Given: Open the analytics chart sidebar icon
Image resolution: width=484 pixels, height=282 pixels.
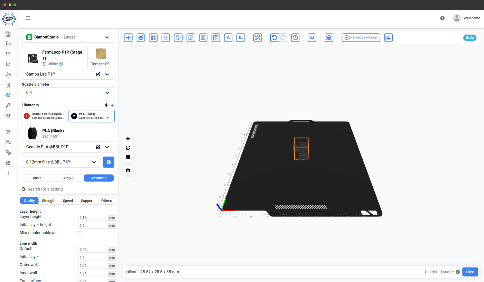Looking at the screenshot, I should point(8,64).
